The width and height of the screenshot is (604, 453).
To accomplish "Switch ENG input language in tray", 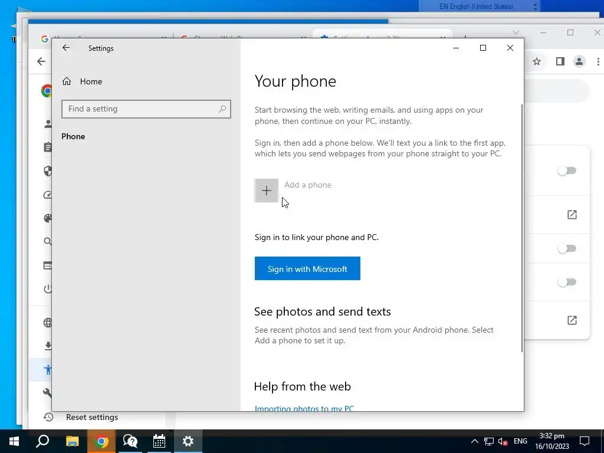I will 520,441.
